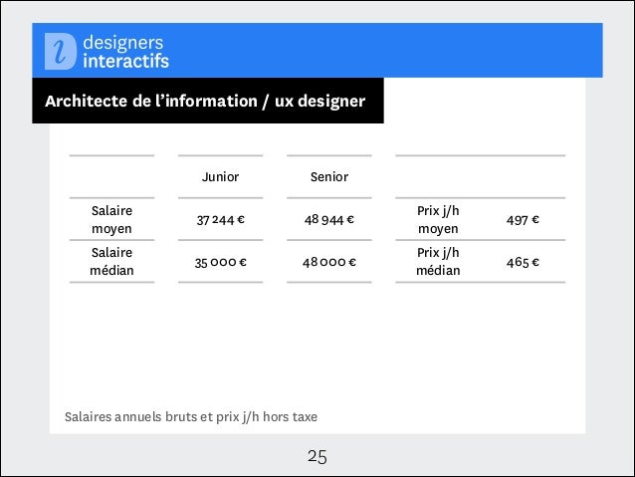
Task: Select the Salaire moyen row label
Action: 111,219
